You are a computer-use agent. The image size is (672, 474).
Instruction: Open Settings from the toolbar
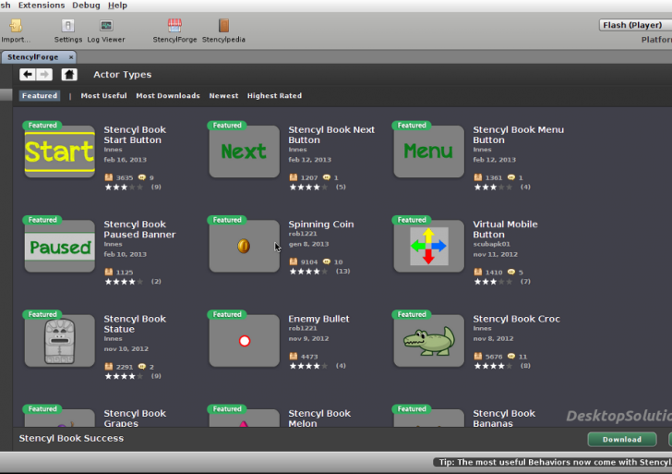point(67,26)
